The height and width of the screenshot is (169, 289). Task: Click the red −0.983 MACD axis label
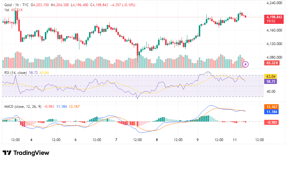[272, 122]
